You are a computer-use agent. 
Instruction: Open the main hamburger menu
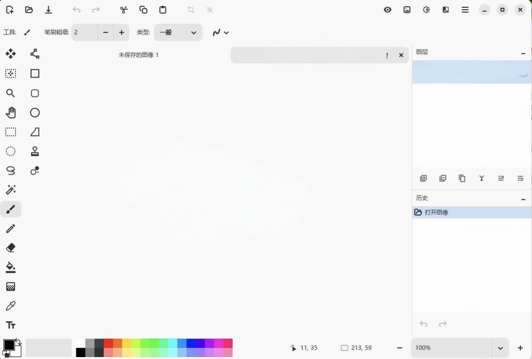pos(465,10)
